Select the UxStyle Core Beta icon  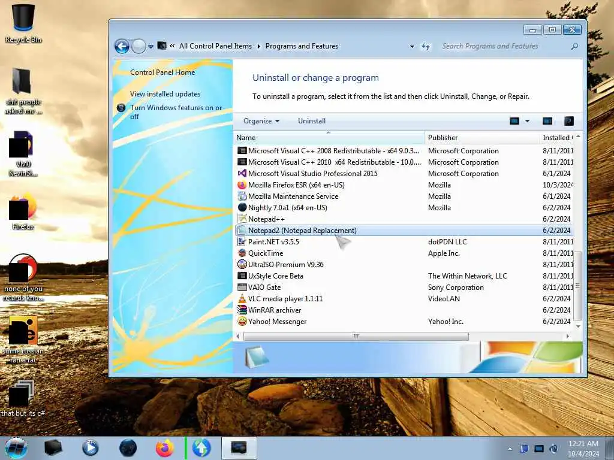coord(242,276)
